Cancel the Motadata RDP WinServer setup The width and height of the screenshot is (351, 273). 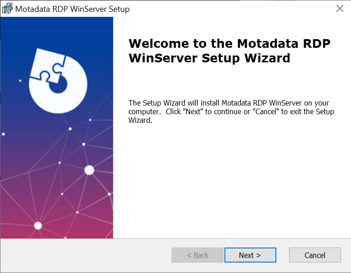[x=315, y=255]
